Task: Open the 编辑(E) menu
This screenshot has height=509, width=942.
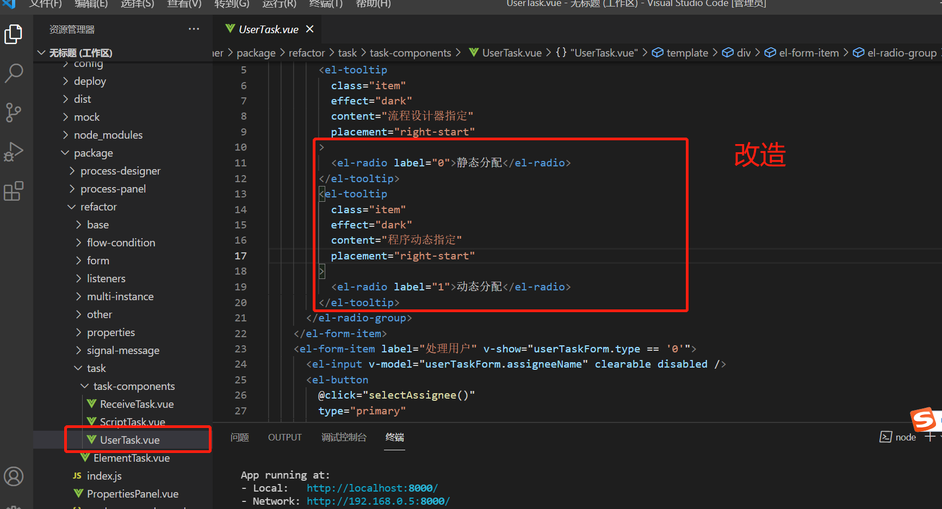Action: point(91,4)
